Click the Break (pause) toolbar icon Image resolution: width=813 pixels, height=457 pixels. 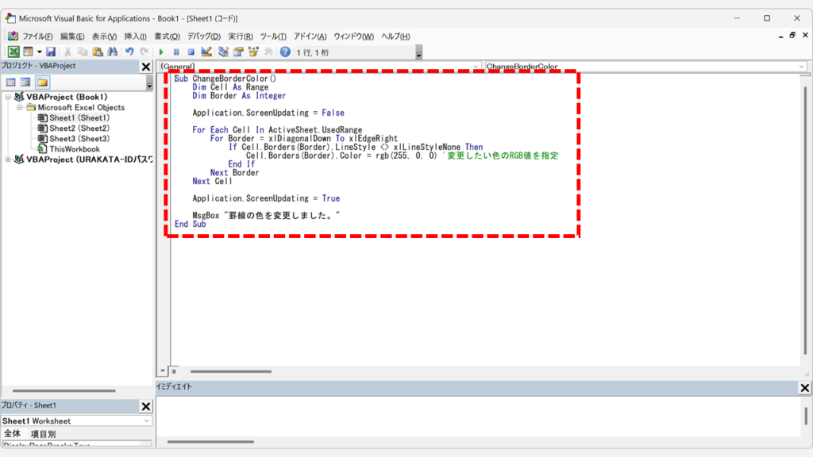[176, 52]
